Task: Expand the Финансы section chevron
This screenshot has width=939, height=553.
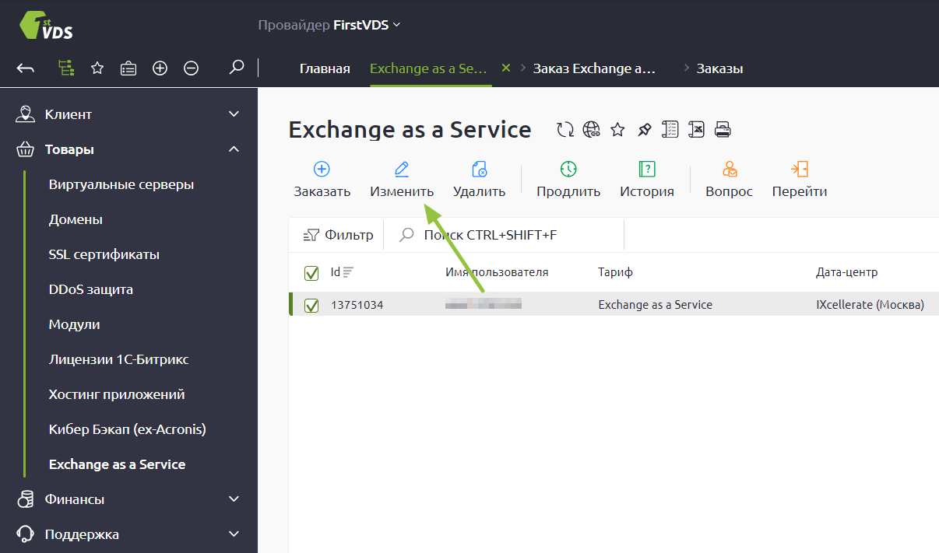Action: 234,499
